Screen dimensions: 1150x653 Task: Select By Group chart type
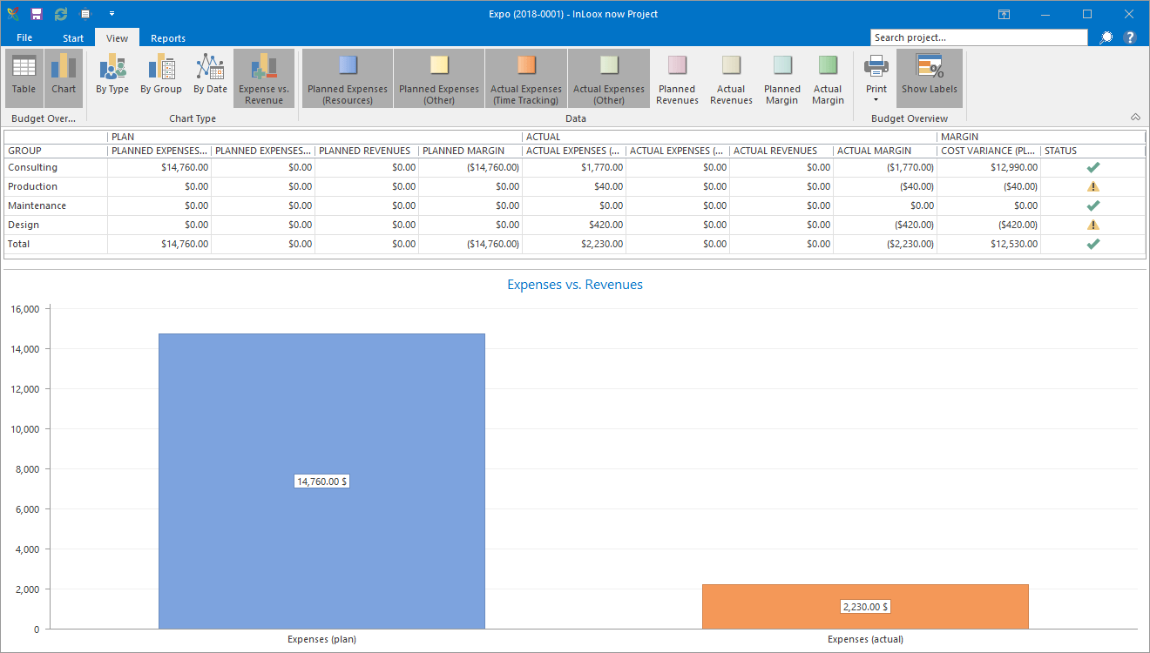pyautogui.click(x=161, y=77)
